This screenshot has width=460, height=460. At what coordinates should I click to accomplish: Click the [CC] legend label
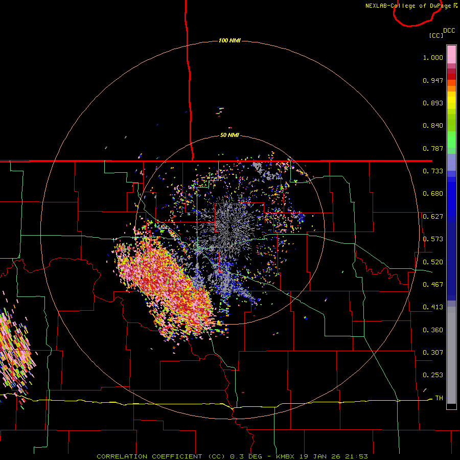pyautogui.click(x=436, y=35)
